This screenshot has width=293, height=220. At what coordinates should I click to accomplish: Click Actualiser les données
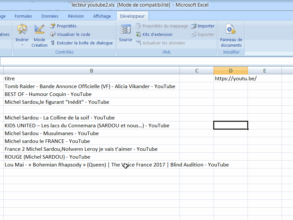(160, 43)
